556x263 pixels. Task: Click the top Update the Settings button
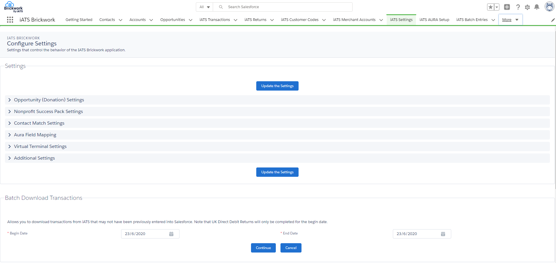(277, 86)
